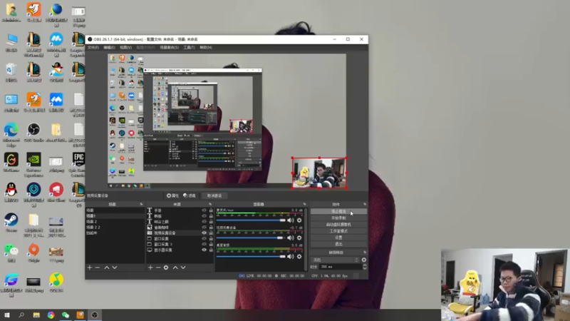Move selected source up in Sources panel
Viewport: 570px width, 321px height.
click(x=175, y=267)
